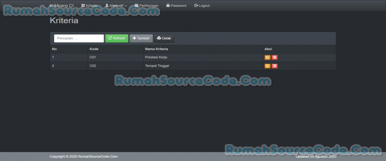
Task: Select the Tempat Tinggal name cell
Action: click(203, 66)
